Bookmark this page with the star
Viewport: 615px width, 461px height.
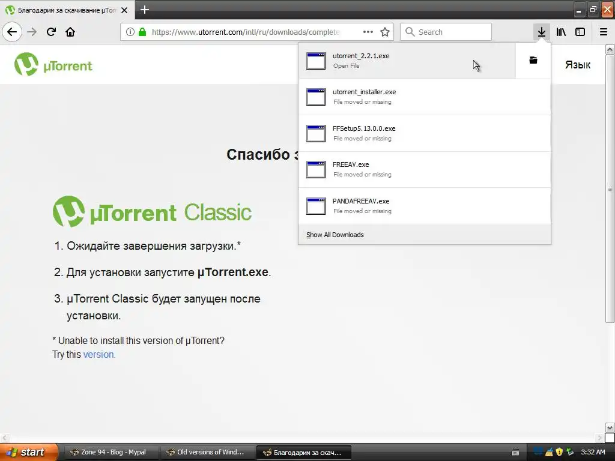coord(385,32)
